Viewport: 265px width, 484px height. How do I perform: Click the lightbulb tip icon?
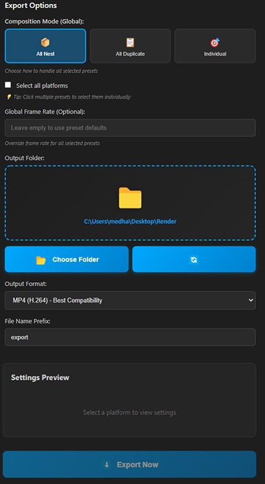pyautogui.click(x=9, y=97)
